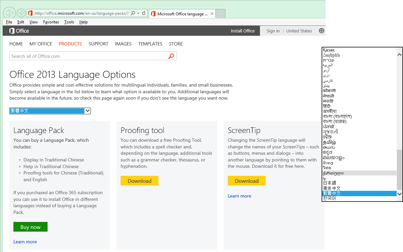This screenshot has width=403, height=252.
Task: Click Install Office in the header
Action: 243,31
